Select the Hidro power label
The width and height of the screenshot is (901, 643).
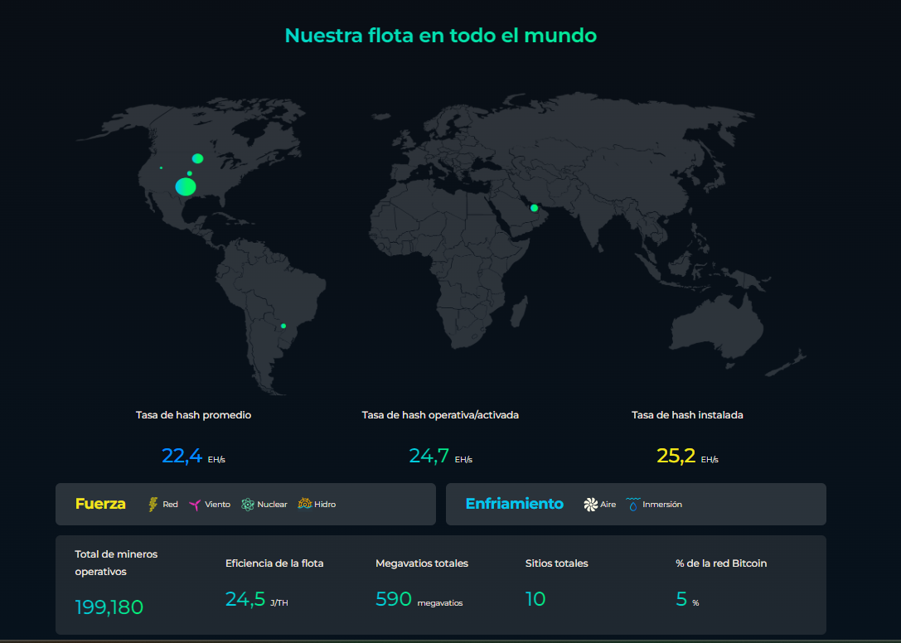point(325,505)
